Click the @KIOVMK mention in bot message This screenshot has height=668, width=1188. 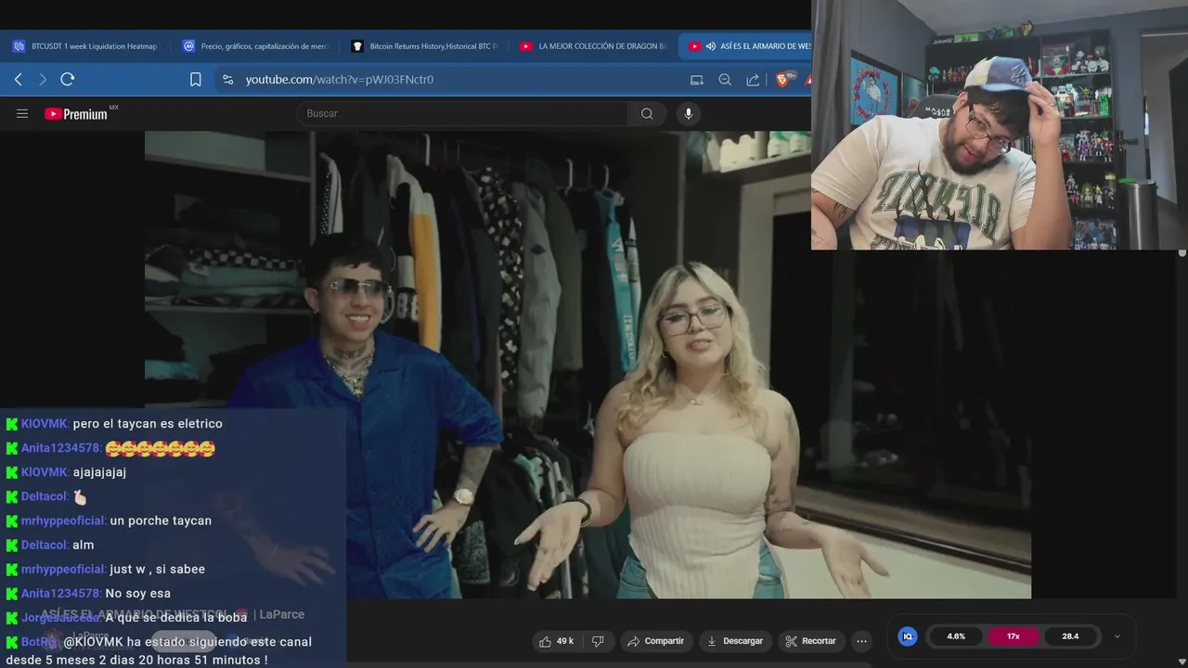pos(94,641)
